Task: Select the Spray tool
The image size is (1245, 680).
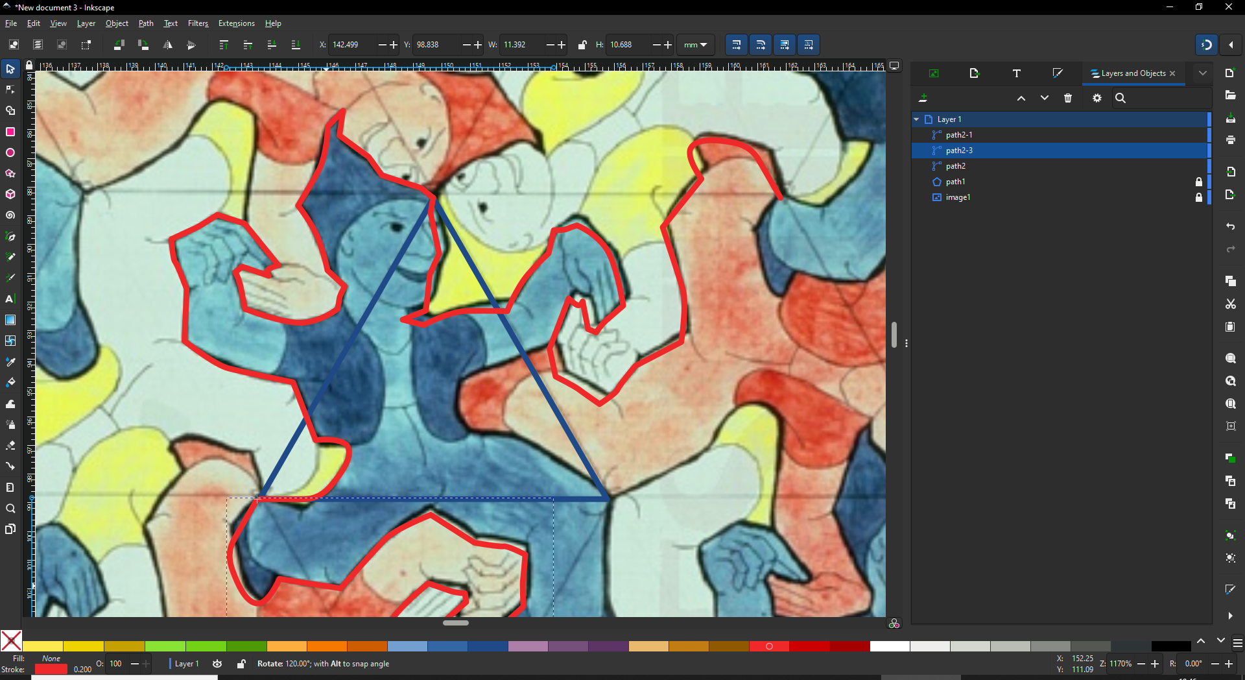Action: click(x=10, y=424)
